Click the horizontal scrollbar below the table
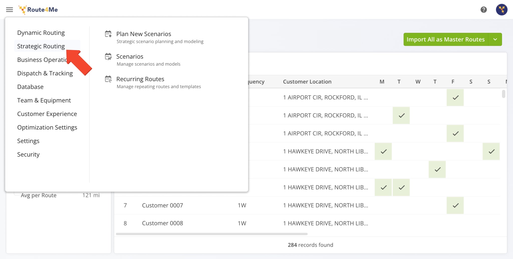 (x=212, y=234)
